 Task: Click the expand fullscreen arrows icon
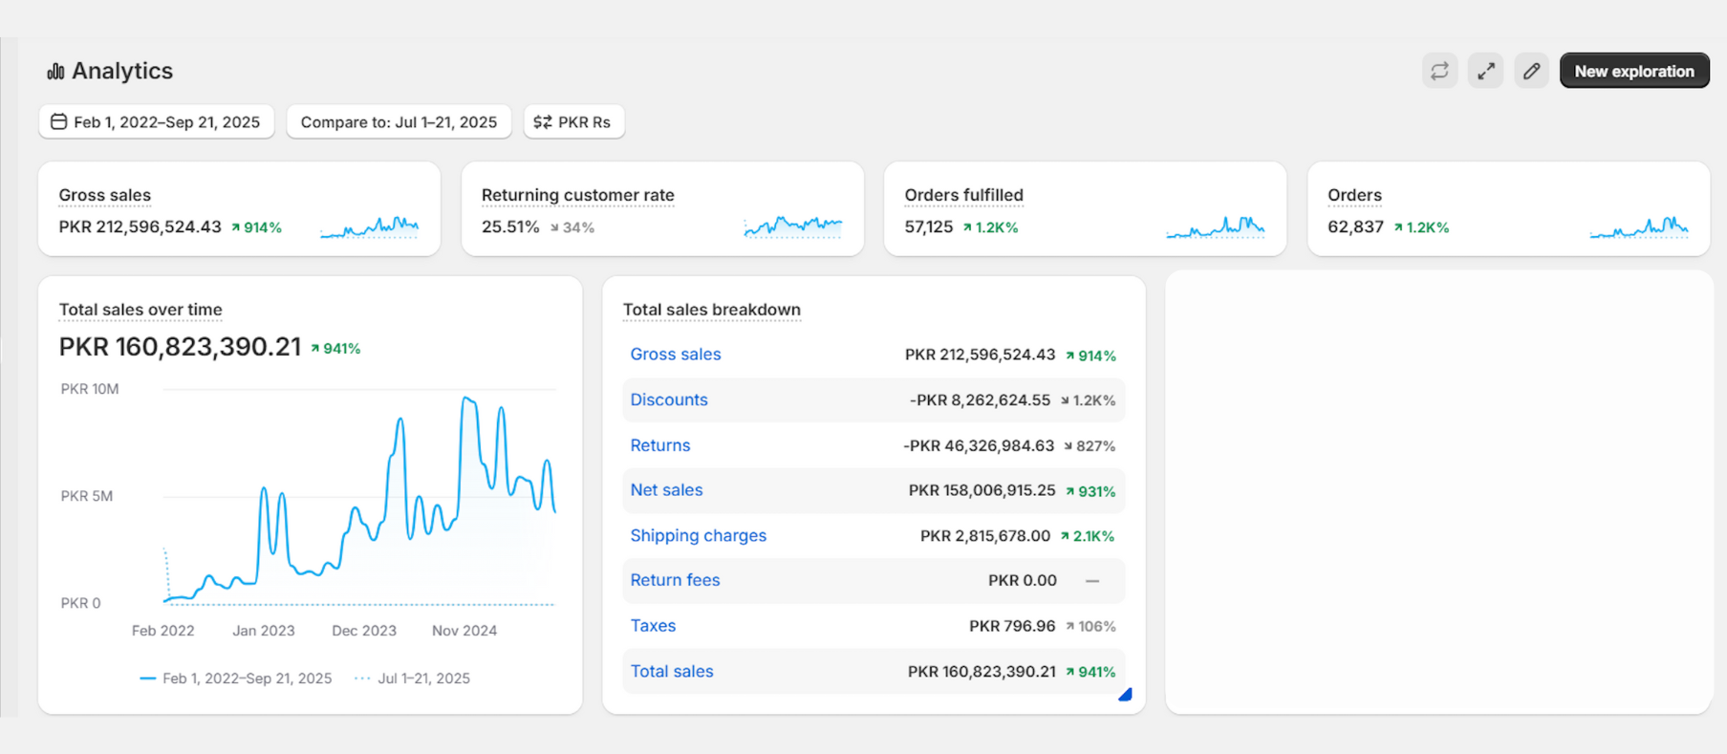(x=1485, y=71)
